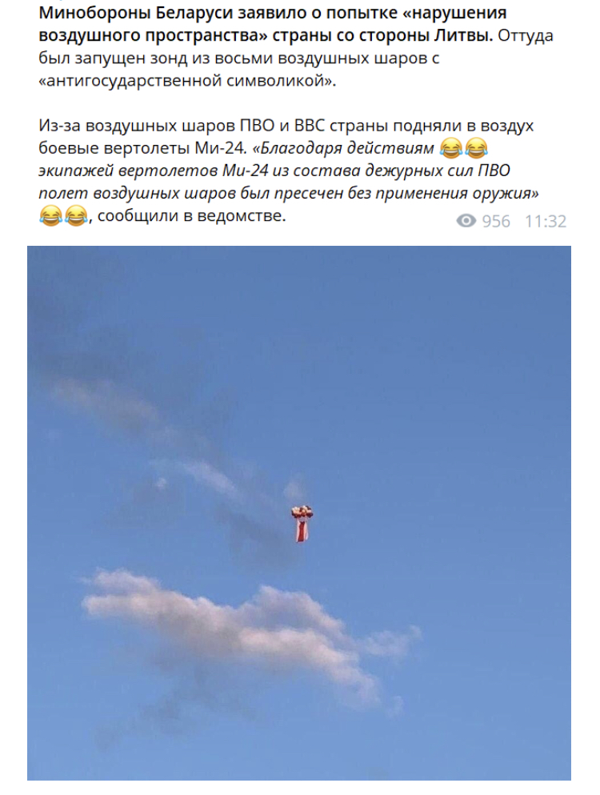Click the first laughing emoji before «сообщили»
600x795 pixels.
(x=50, y=215)
